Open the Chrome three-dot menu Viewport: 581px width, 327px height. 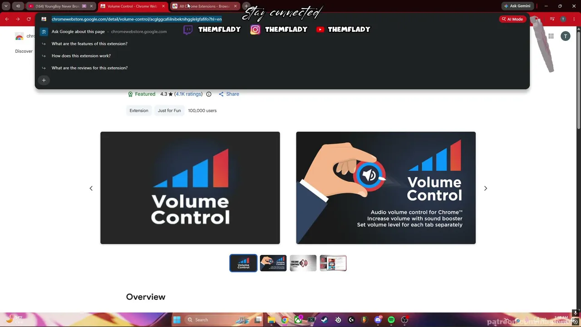pos(575,19)
